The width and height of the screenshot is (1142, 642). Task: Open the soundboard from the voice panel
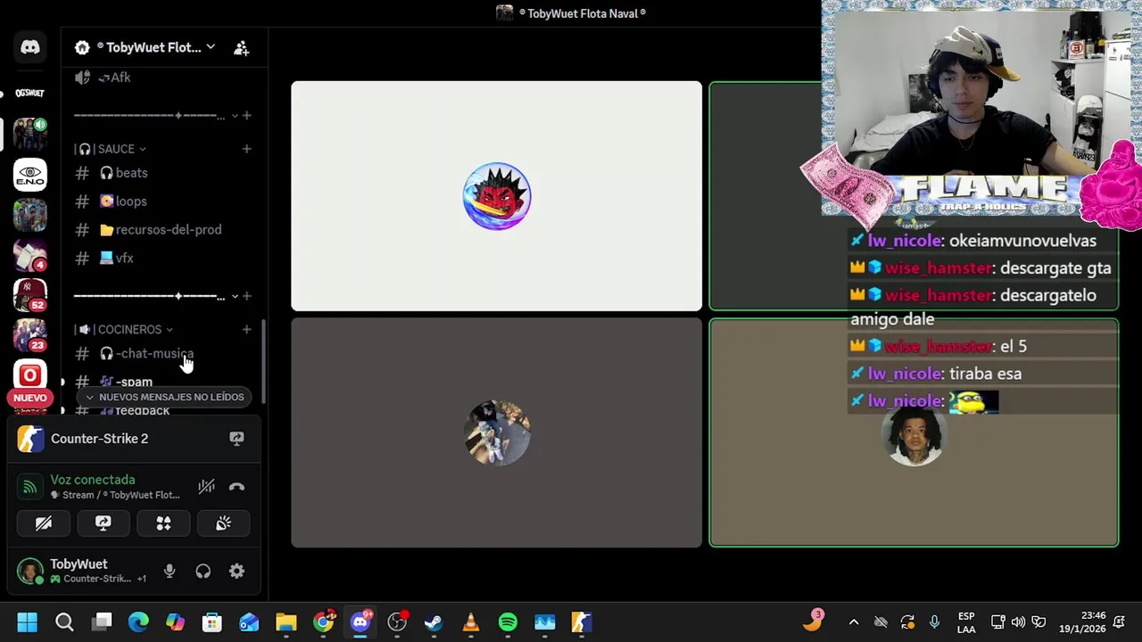coord(223,523)
